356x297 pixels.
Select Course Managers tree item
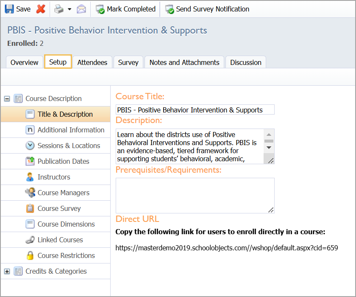point(56,193)
